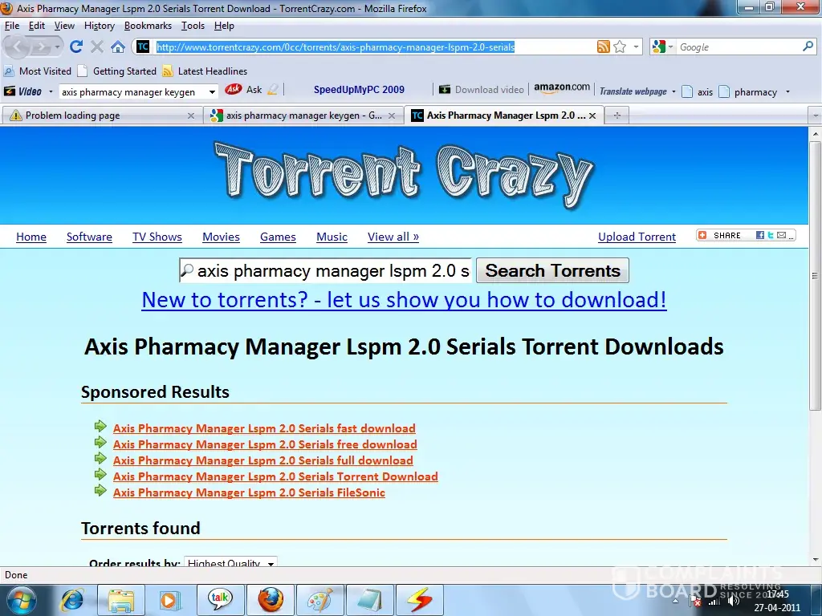
Task: Click the Home icon in navigation bar
Action: (117, 47)
